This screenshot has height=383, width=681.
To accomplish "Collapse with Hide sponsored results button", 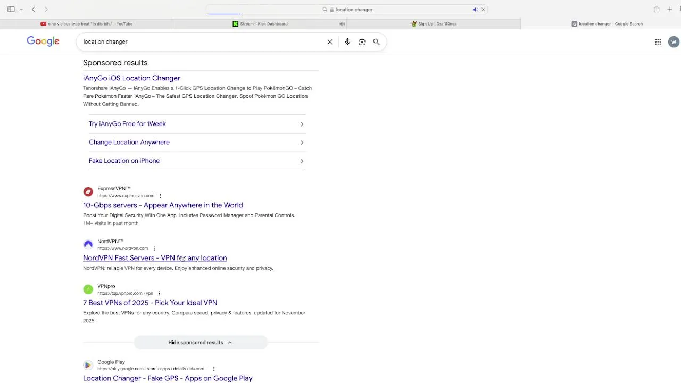I will coord(201,343).
